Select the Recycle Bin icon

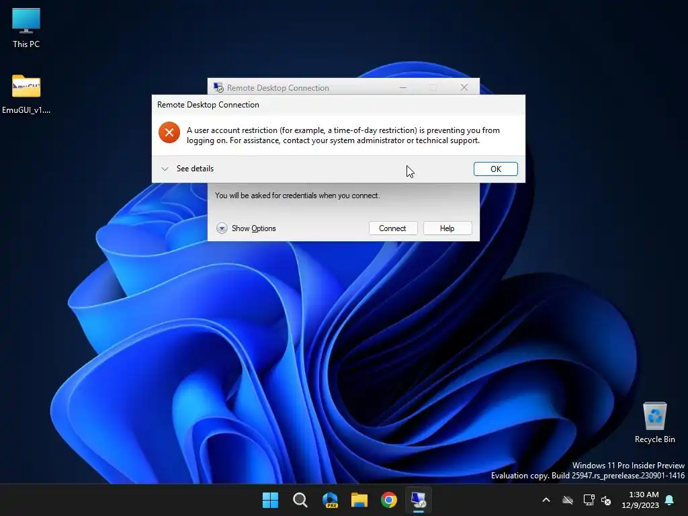tap(654, 422)
